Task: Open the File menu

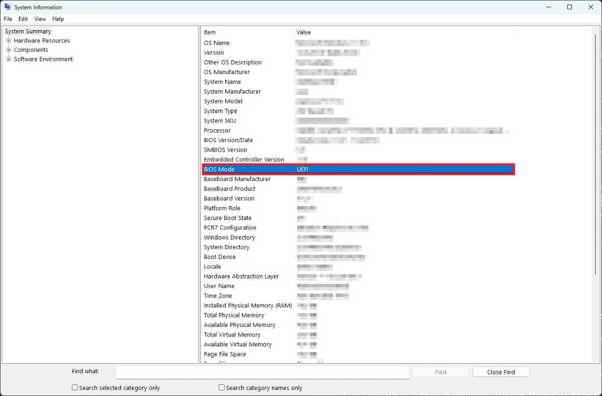Action: [8, 19]
